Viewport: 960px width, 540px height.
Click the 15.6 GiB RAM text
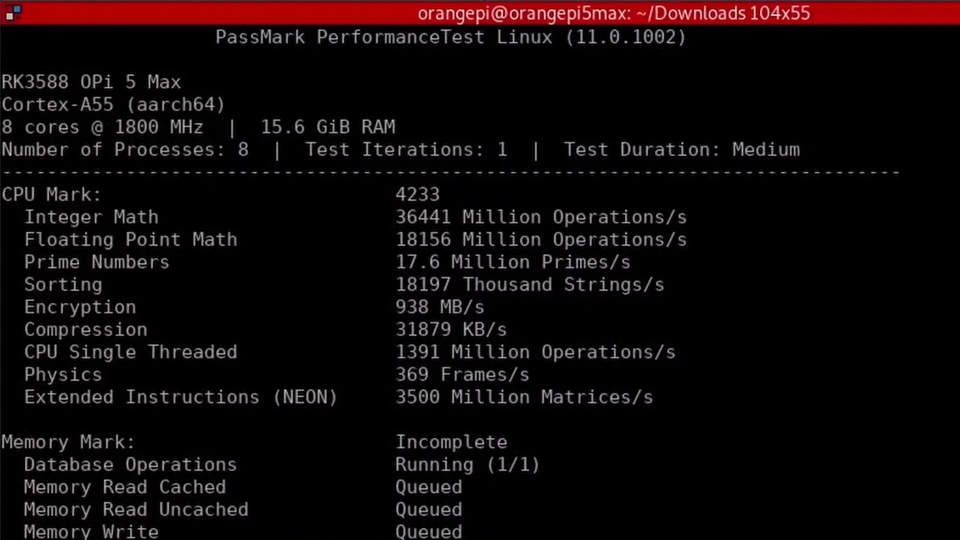click(328, 127)
